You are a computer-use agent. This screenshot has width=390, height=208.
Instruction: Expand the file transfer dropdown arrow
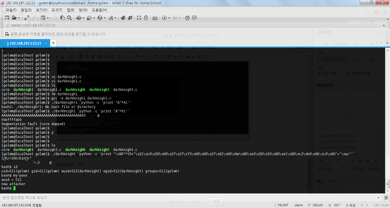point(94,18)
